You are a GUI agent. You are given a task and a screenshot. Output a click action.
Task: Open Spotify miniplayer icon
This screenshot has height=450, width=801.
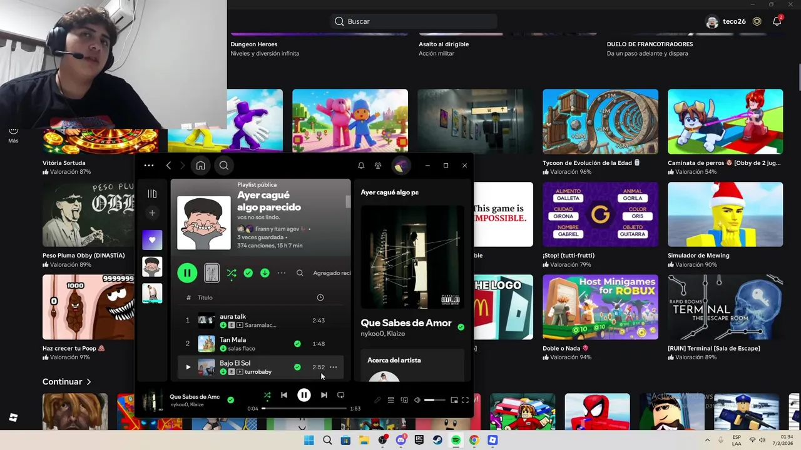click(x=454, y=400)
